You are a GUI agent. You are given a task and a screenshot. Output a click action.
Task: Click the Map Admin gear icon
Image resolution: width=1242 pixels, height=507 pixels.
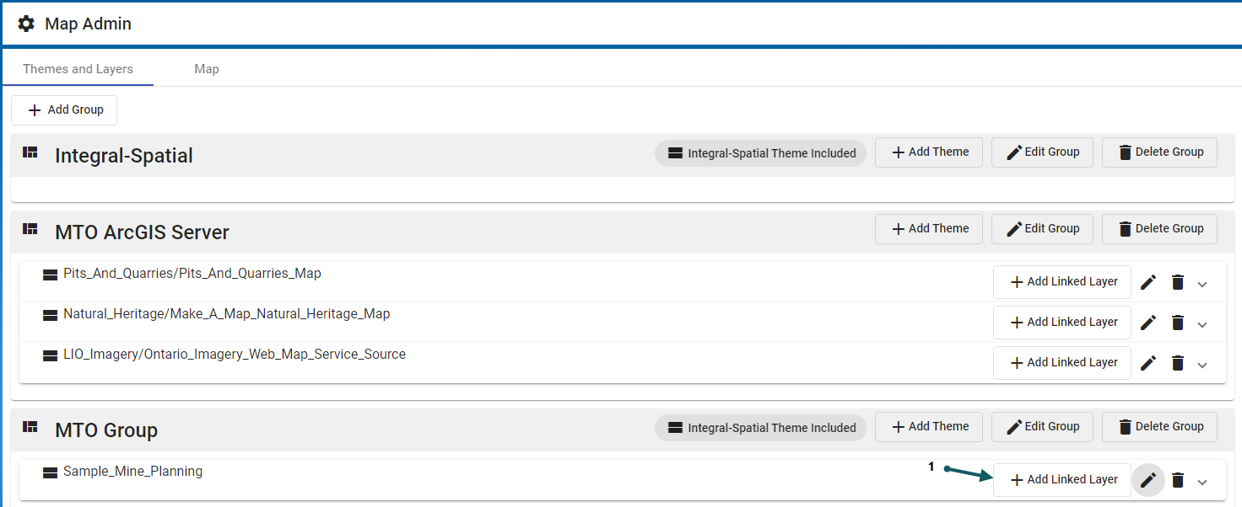coord(26,24)
